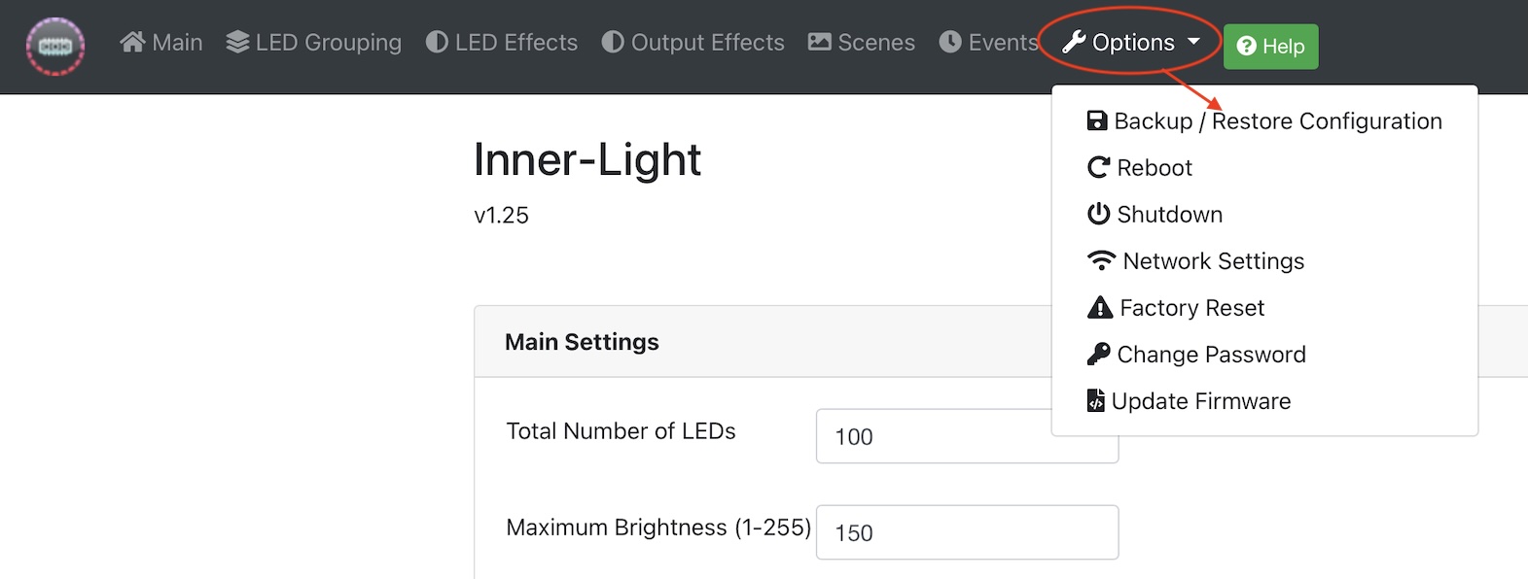This screenshot has height=579, width=1528.
Task: Click the layers icon for LED Grouping
Action: (x=237, y=42)
